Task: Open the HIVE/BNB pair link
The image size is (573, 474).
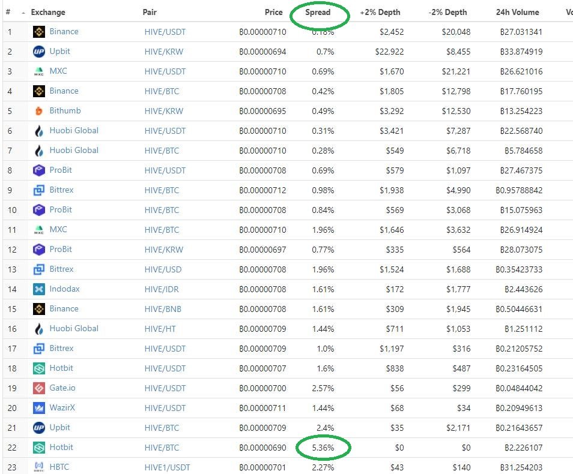Action: click(x=163, y=309)
